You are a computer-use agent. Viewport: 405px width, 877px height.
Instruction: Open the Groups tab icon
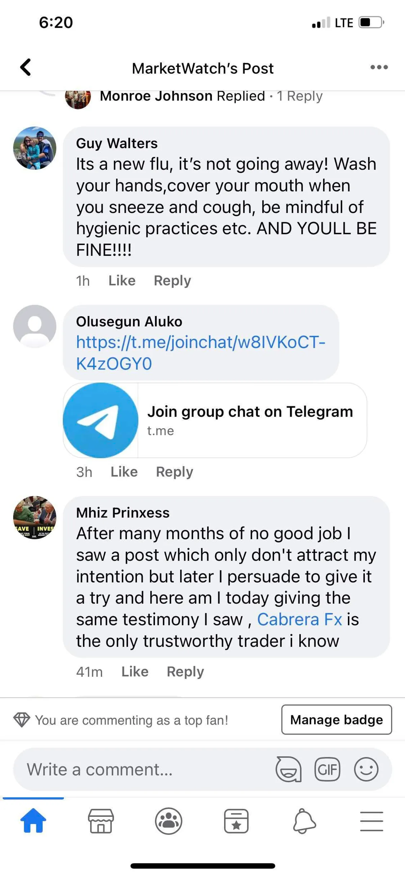point(168,821)
